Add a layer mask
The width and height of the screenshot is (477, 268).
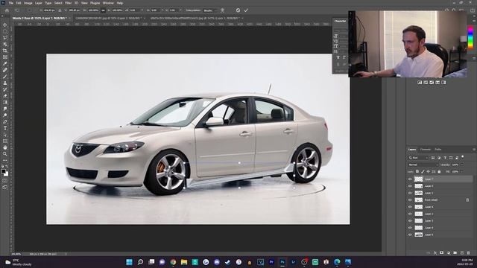(x=442, y=253)
